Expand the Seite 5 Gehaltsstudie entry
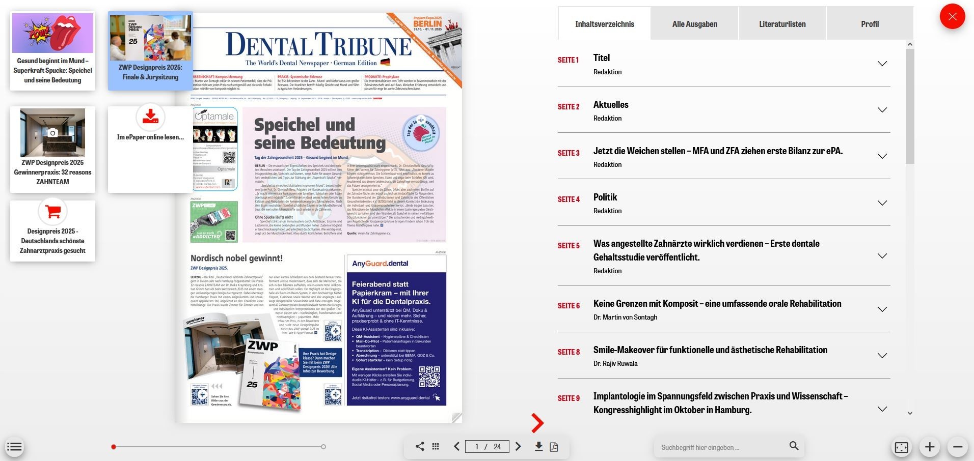Screen dimensions: 974x461 pos(882,256)
